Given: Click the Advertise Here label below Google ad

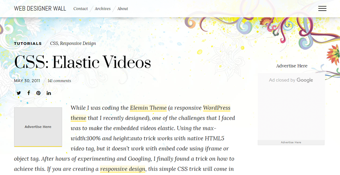Looking at the screenshot, I should pyautogui.click(x=291, y=142).
